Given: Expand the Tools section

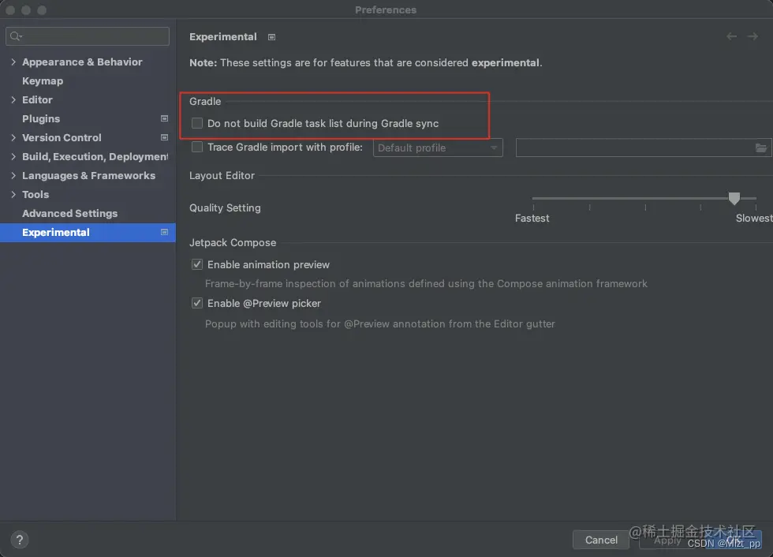Looking at the screenshot, I should click(13, 195).
